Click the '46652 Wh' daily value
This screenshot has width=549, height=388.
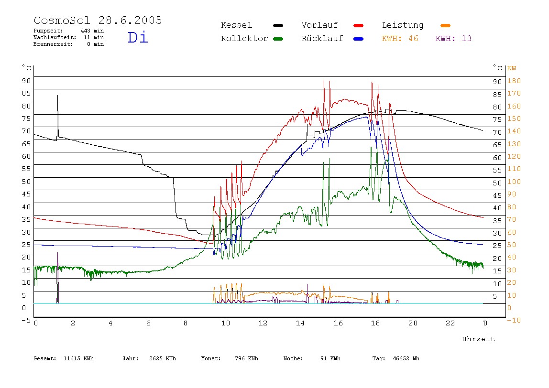[x=406, y=358]
